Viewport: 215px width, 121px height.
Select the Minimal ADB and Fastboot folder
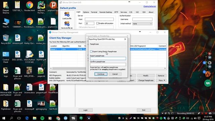click(x=6, y=90)
